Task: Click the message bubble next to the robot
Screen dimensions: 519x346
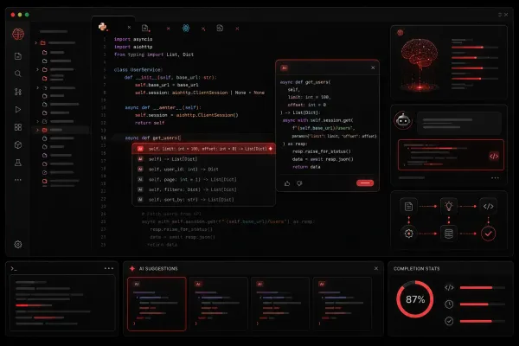Action: click(x=459, y=123)
